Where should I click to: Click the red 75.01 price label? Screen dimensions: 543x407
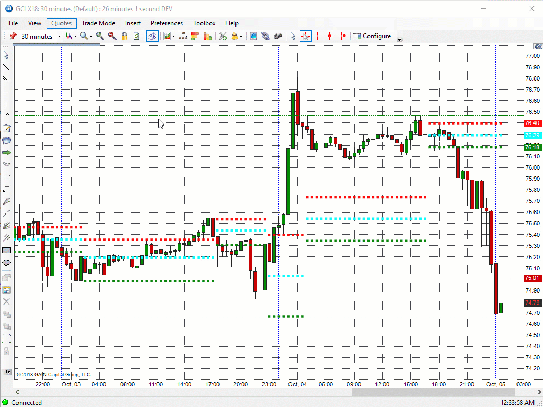coord(532,278)
